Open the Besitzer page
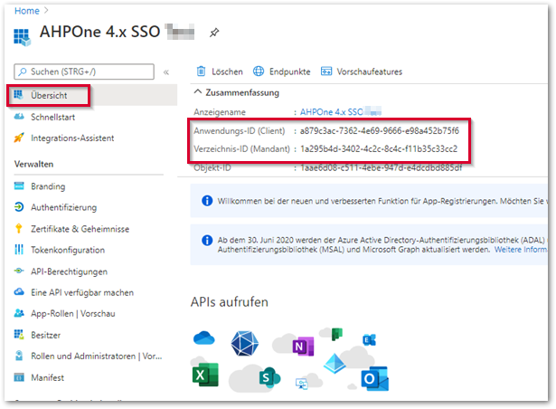 46,335
